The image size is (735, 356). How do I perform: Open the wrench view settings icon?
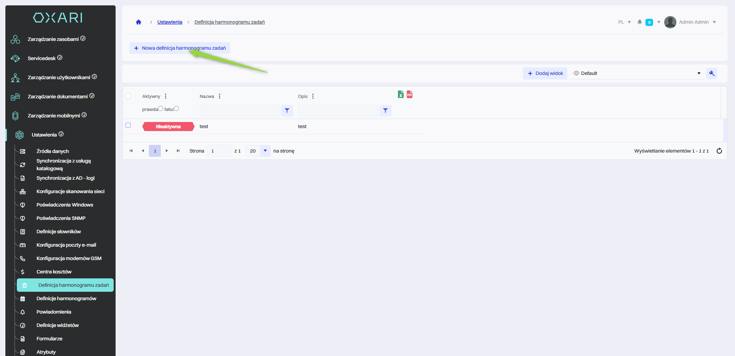(712, 73)
